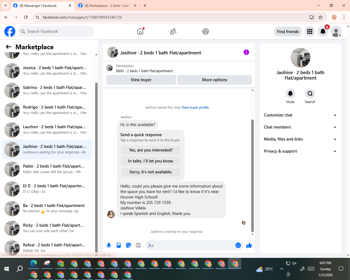350x280 pixels.
Task: Open emoji picker in message box
Action: 238,245
